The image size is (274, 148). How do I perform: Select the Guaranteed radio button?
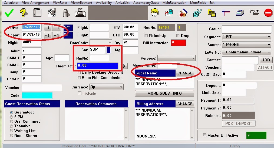(11, 112)
